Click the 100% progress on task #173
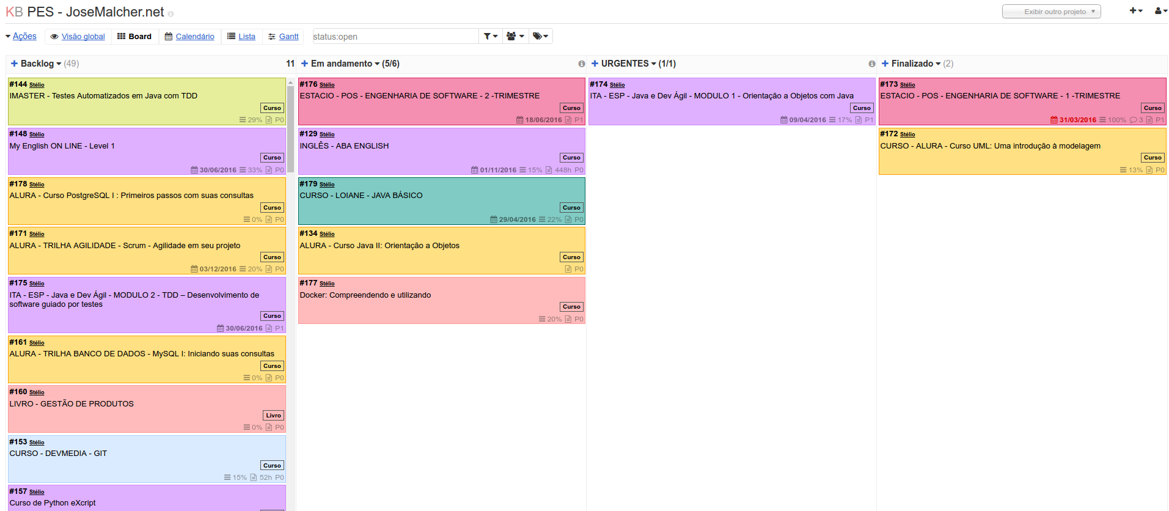 point(1117,120)
